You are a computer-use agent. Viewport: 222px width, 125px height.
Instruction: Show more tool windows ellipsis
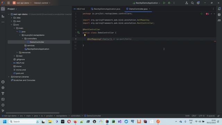pyautogui.click(x=3, y=22)
